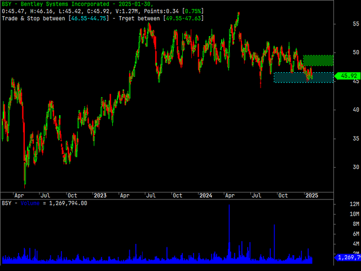Click the 6M volume axis label
Image resolution: width=361 pixels, height=271 pixels.
(x=356, y=234)
